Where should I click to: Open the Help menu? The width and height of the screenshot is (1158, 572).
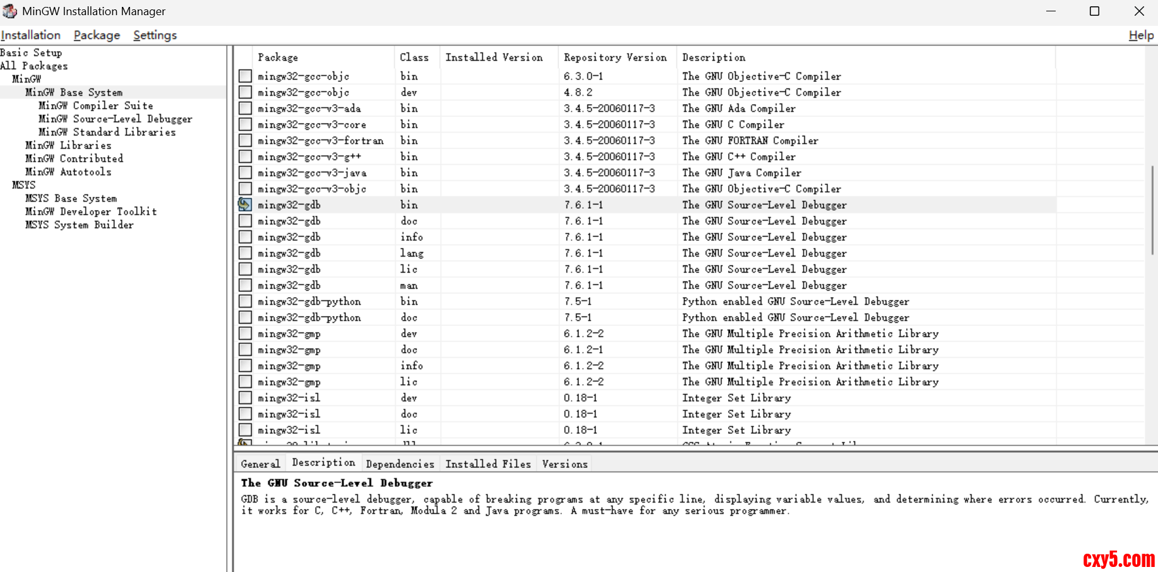pos(1140,35)
